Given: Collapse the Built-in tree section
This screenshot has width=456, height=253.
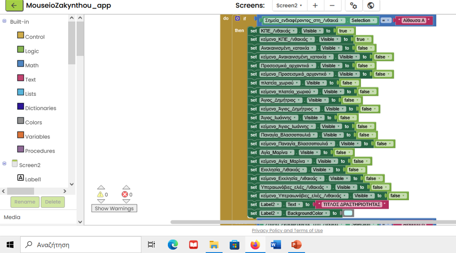Looking at the screenshot, I should (4, 21).
